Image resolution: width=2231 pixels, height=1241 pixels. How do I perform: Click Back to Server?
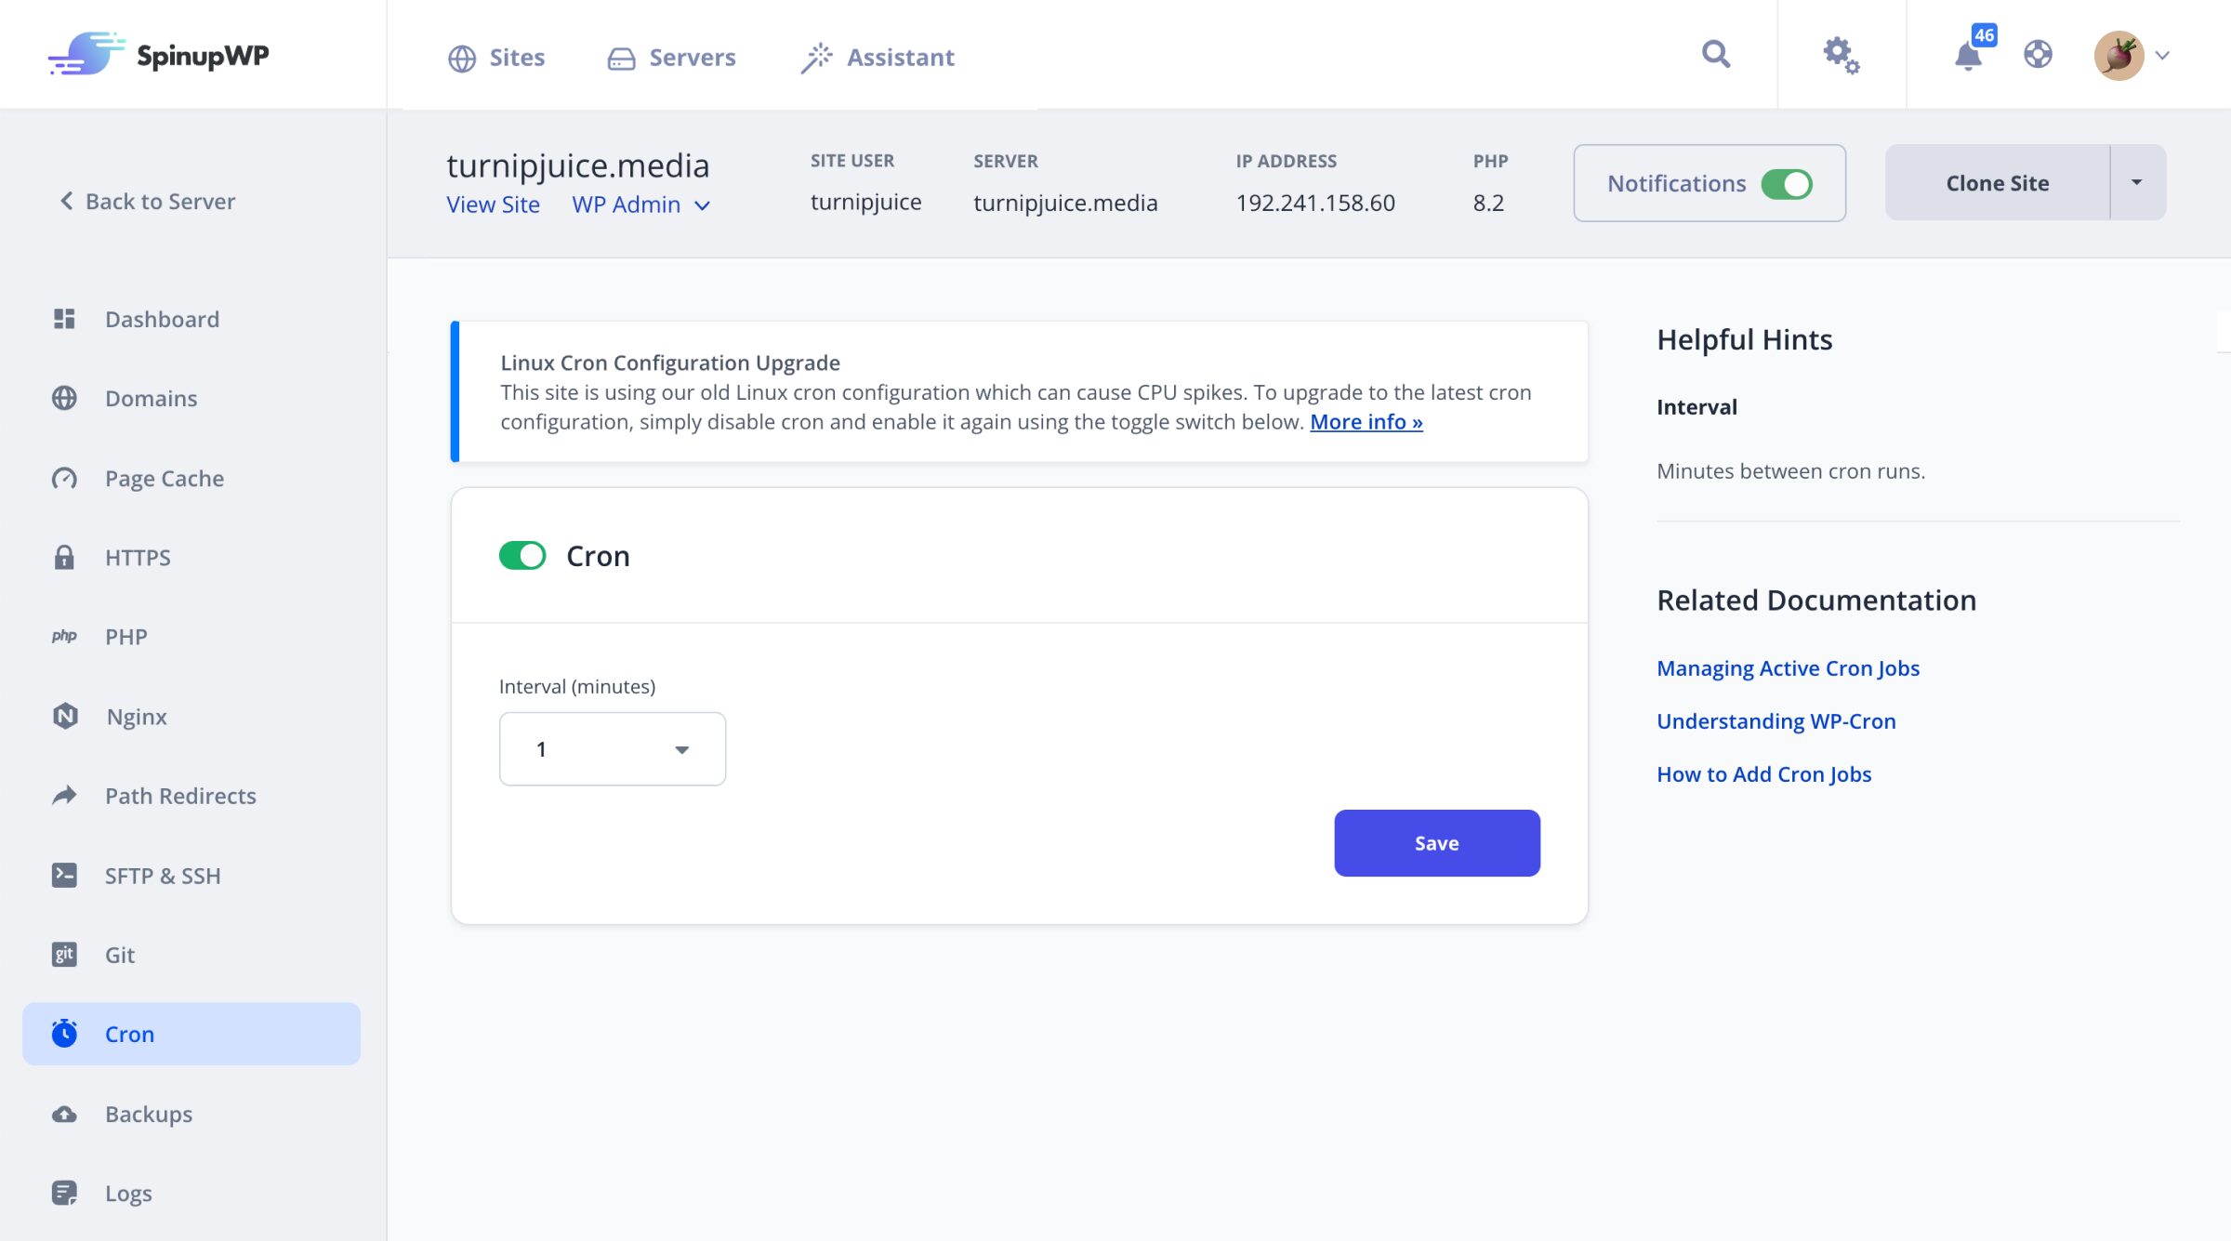coord(145,201)
